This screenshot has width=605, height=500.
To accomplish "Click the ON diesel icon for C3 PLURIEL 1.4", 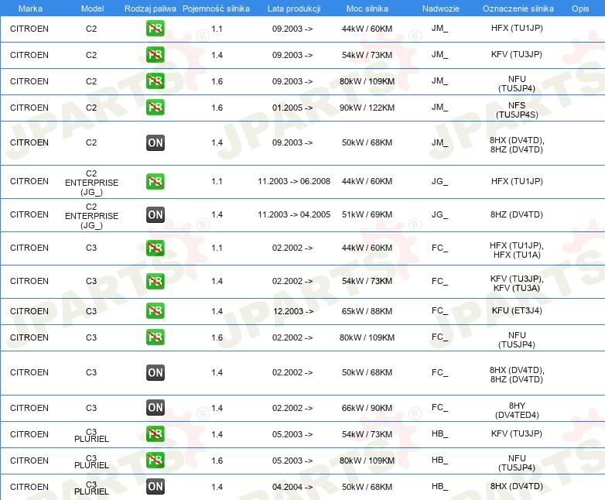I will point(155,487).
